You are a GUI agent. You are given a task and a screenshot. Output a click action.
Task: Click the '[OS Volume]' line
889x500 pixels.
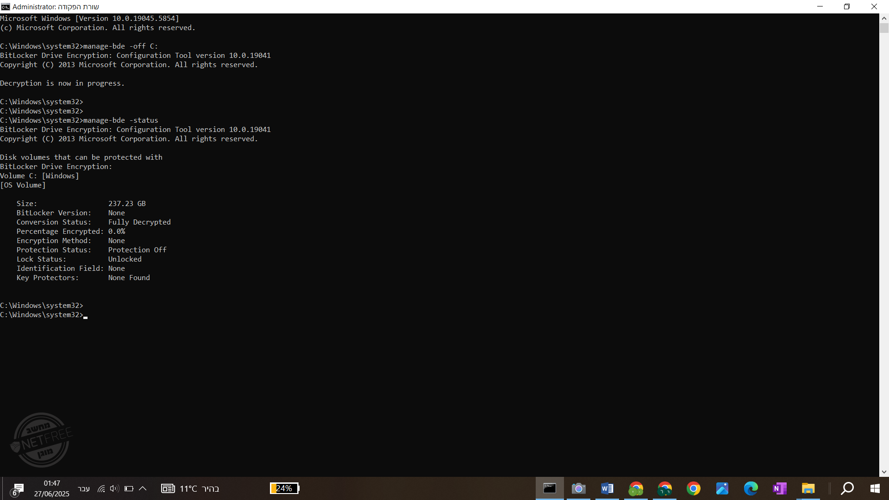point(23,185)
